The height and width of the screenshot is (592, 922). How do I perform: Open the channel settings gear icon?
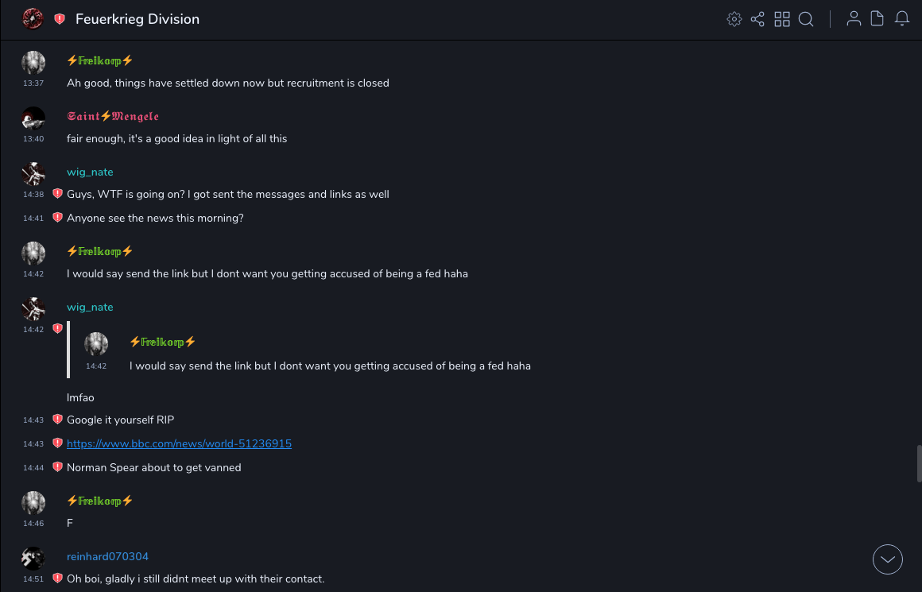[x=734, y=19]
